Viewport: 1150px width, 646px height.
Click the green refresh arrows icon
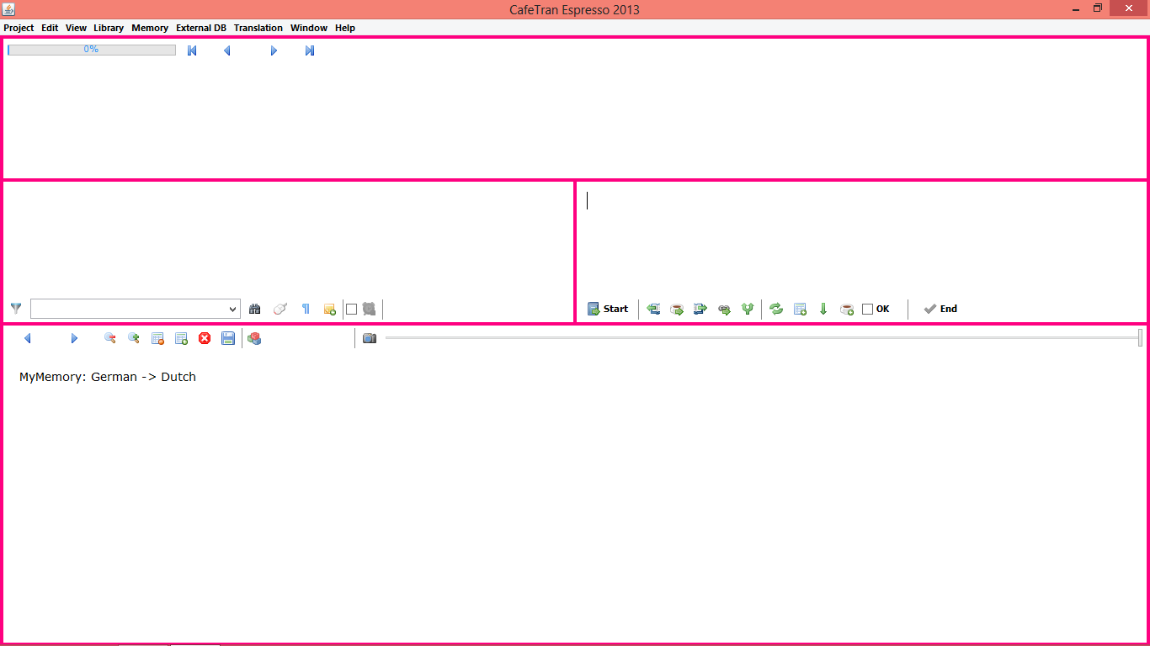[776, 309]
